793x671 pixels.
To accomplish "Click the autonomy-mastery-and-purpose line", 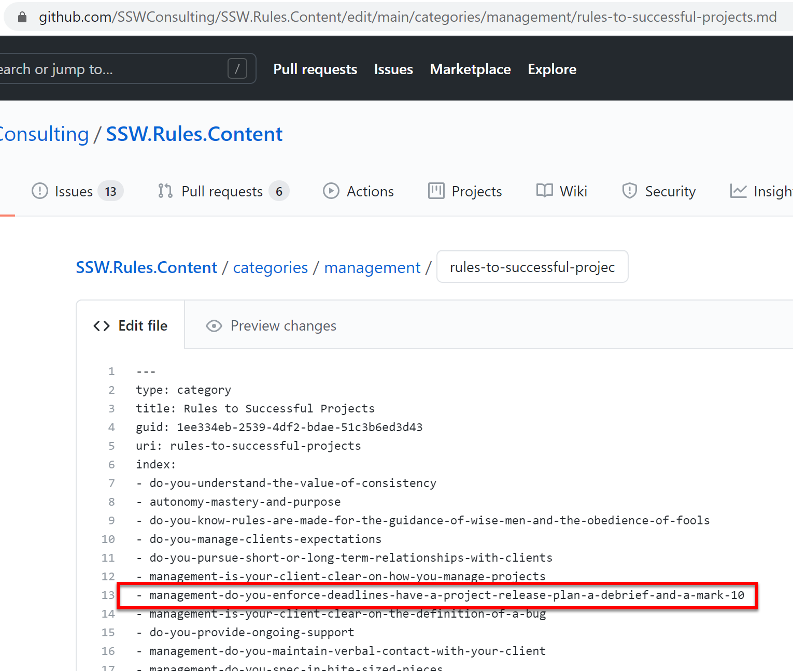I will [x=238, y=502].
